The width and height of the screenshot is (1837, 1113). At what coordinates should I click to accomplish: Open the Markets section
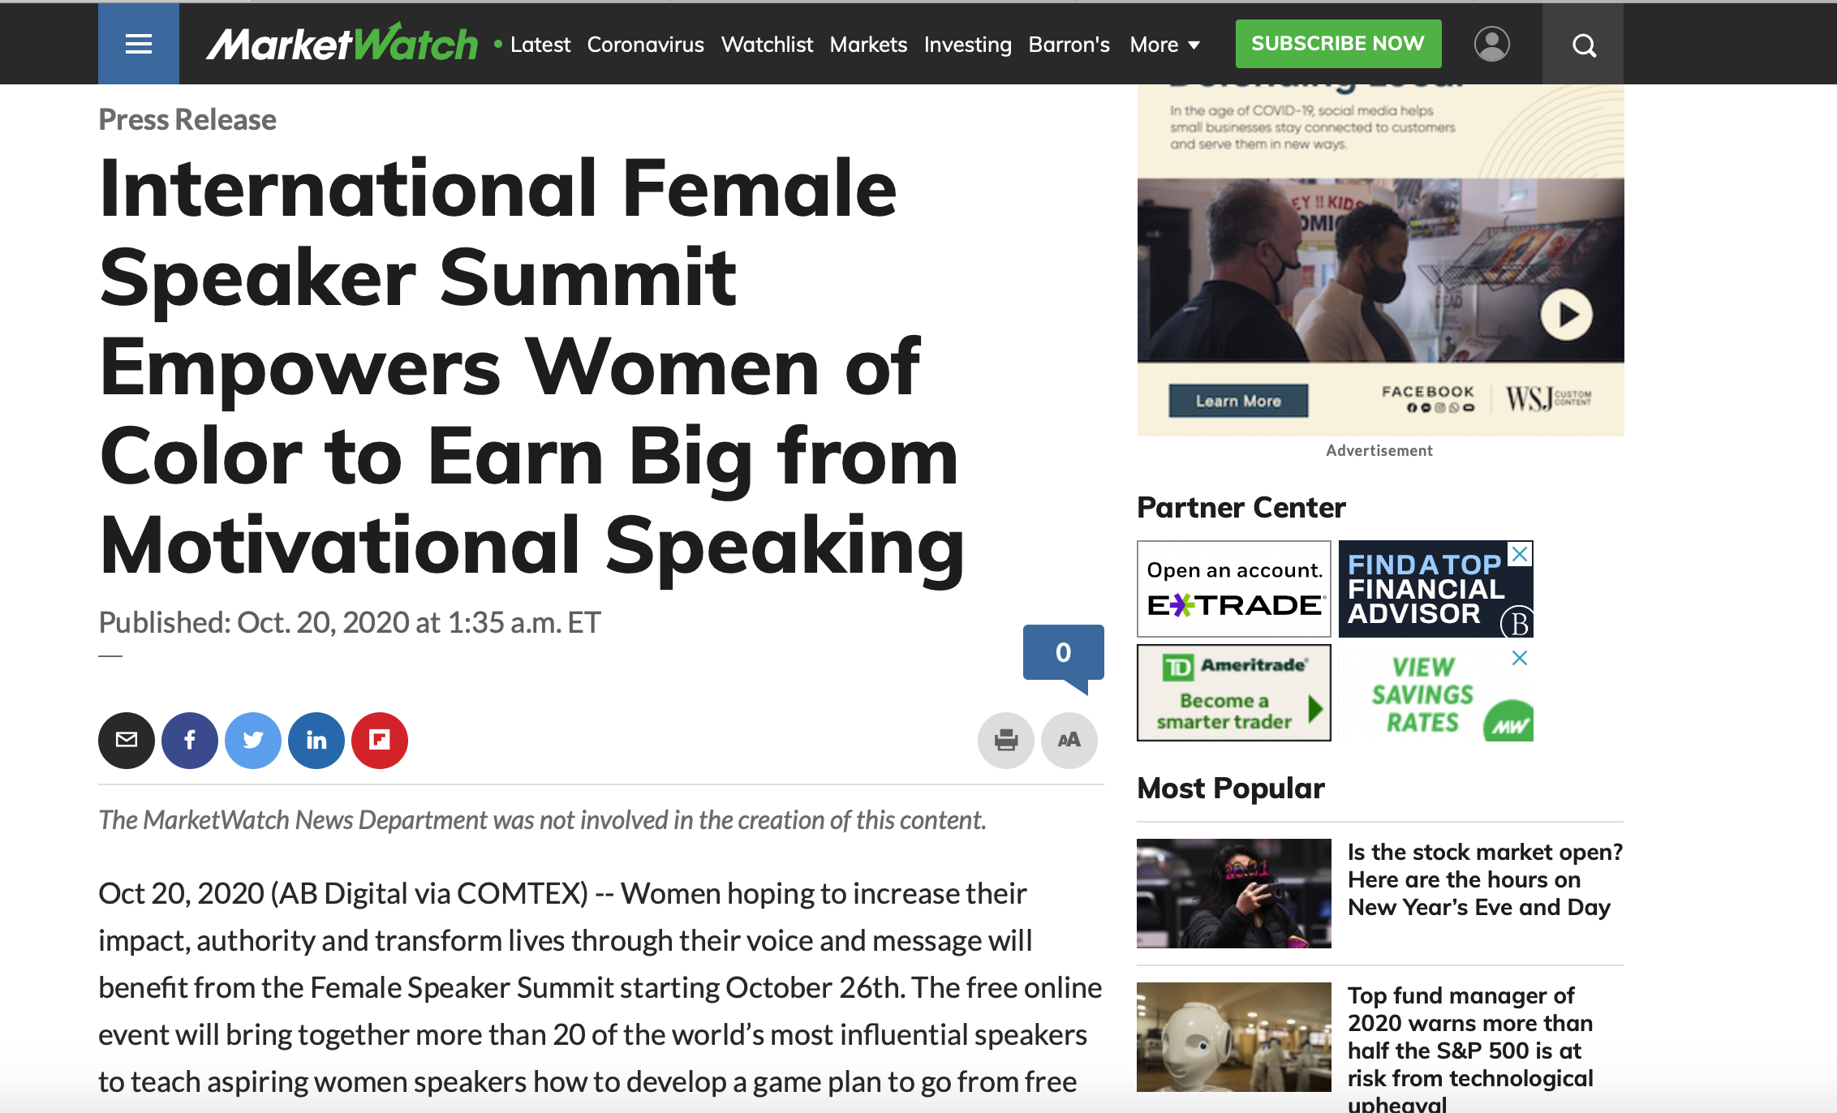(x=868, y=45)
